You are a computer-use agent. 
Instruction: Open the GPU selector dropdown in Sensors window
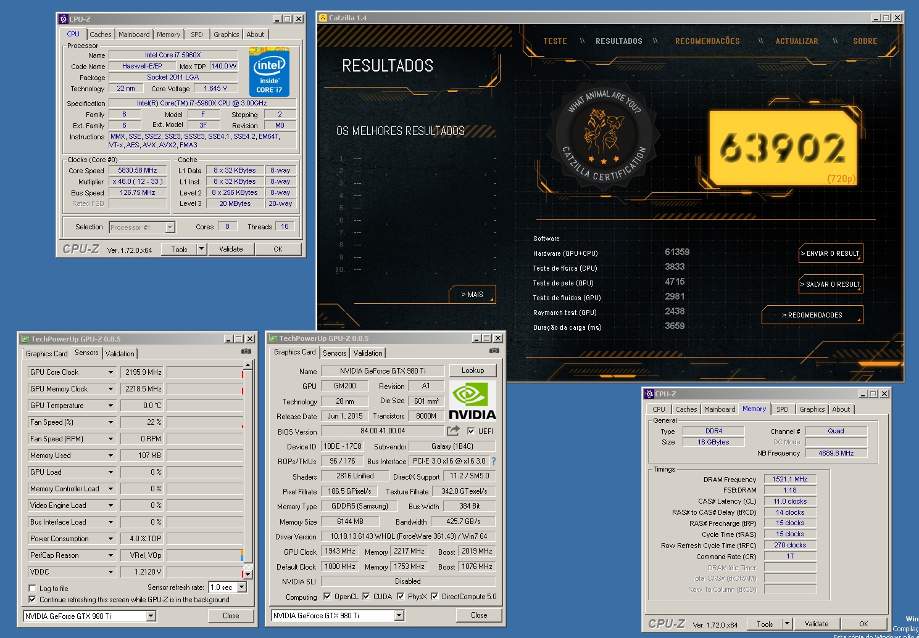151,616
